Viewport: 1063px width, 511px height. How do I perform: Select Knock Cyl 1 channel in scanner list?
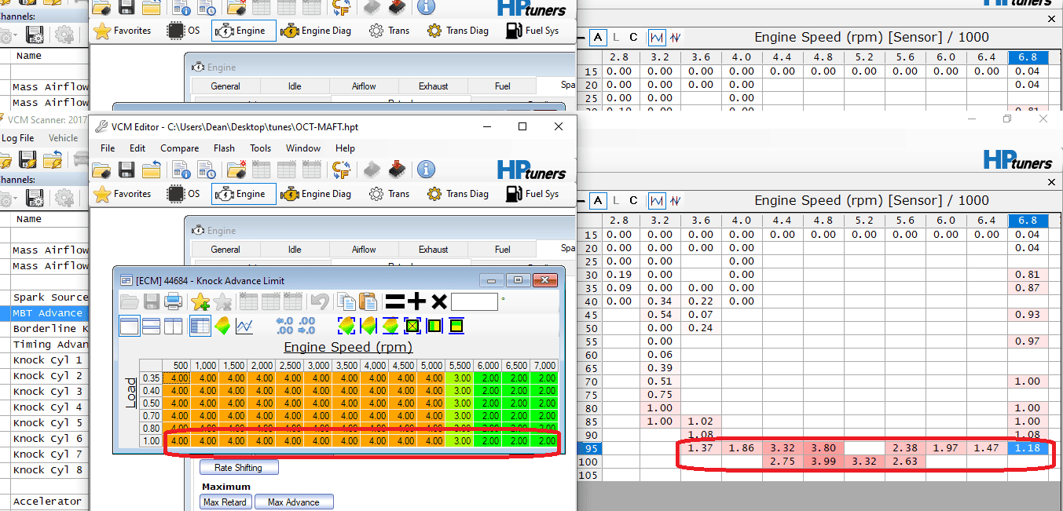[47, 360]
